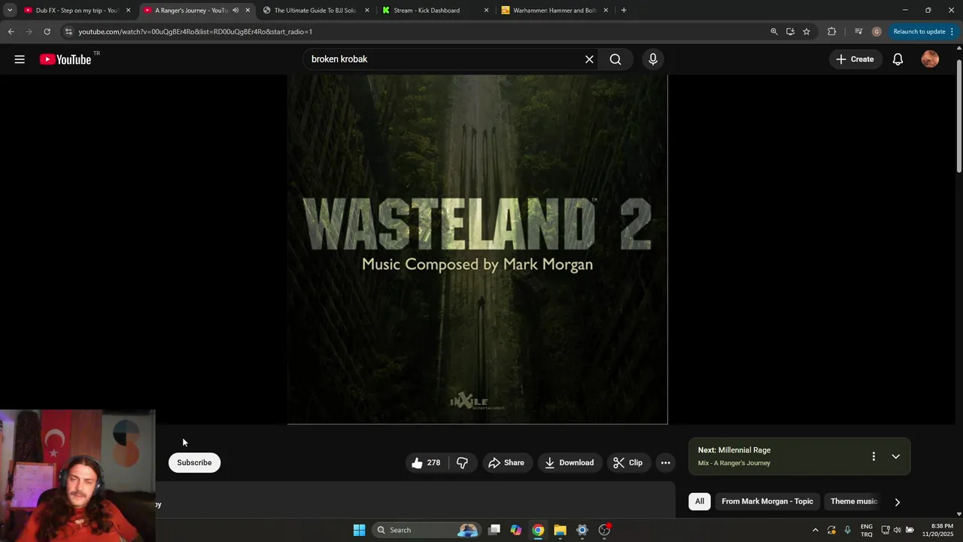Open the media control icon in Chrome toolbar

(x=858, y=32)
